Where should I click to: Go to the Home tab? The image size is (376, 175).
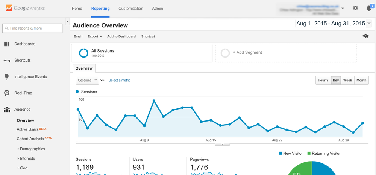[x=77, y=8]
